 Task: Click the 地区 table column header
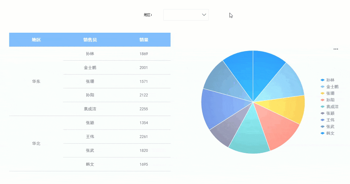click(36, 40)
